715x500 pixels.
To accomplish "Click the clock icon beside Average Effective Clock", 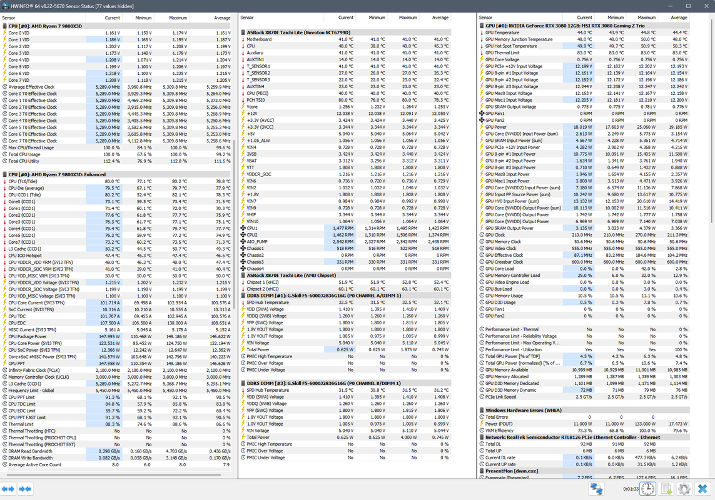I will 5,87.
